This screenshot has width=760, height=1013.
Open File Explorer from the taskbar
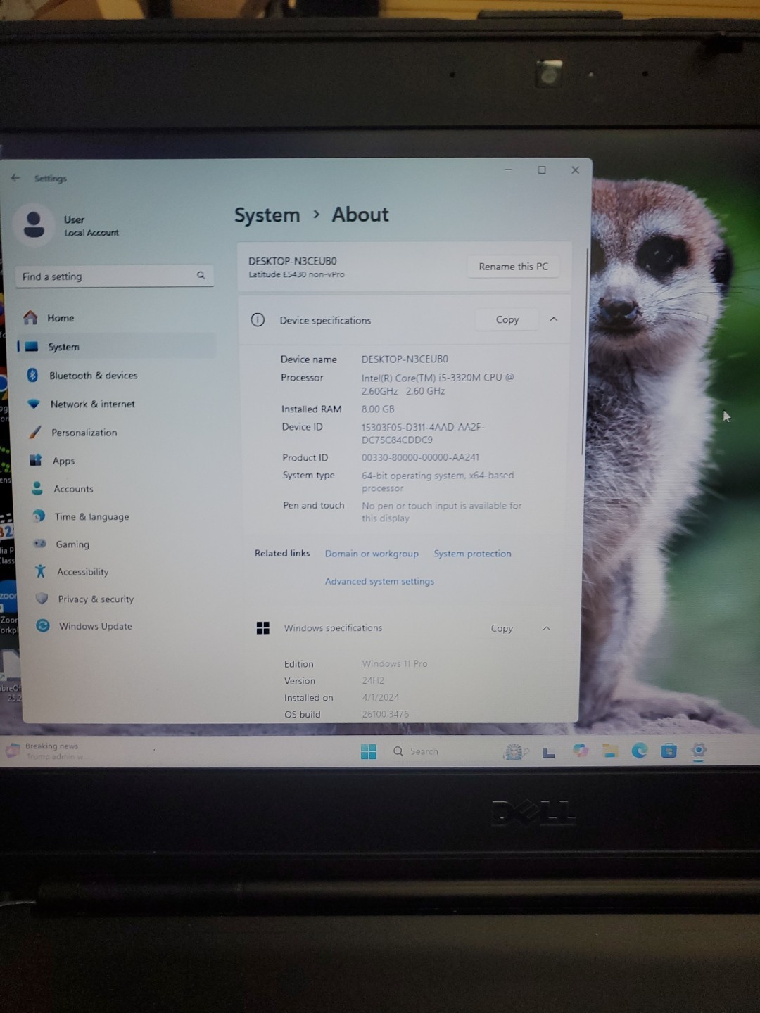pos(610,751)
